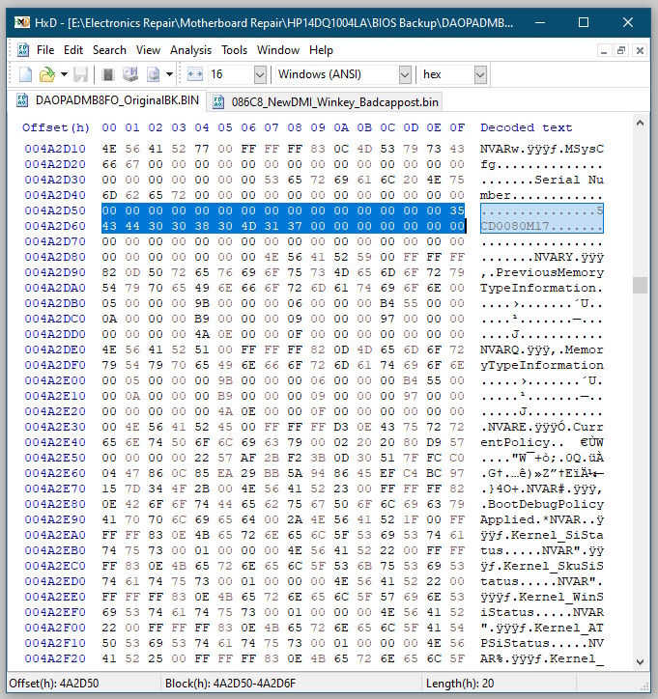Click hex byte 35 in row 004A2D50
This screenshot has width=658, height=699.
(457, 210)
